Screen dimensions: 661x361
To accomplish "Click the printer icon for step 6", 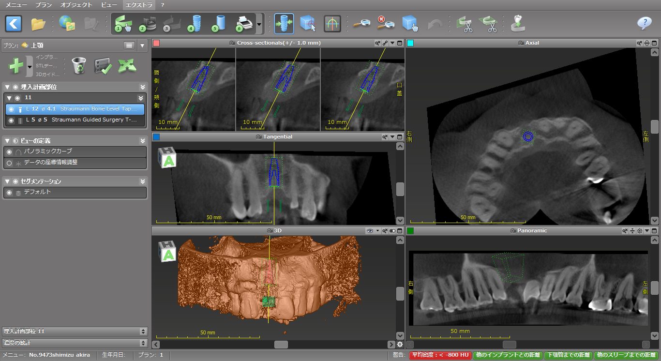I will [244, 23].
